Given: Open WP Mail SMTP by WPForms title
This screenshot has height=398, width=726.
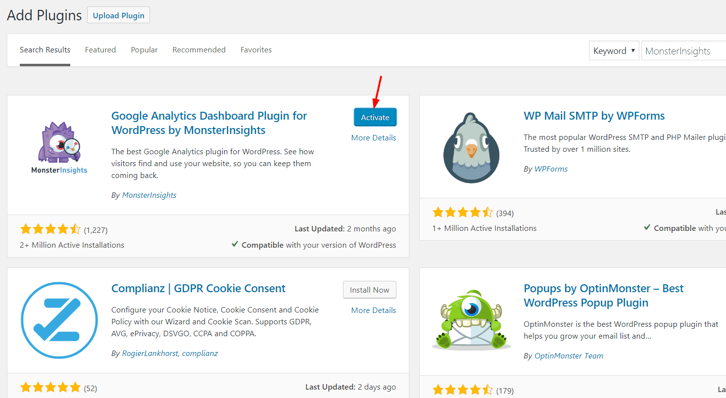Looking at the screenshot, I should tap(594, 116).
